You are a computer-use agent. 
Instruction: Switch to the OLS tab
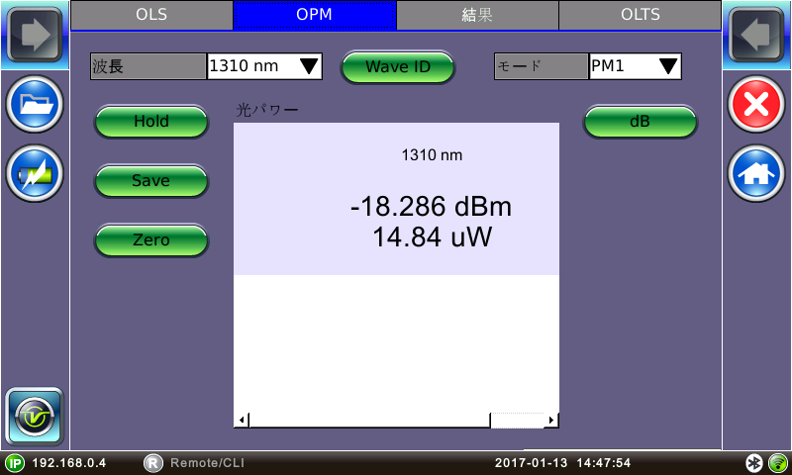click(150, 15)
